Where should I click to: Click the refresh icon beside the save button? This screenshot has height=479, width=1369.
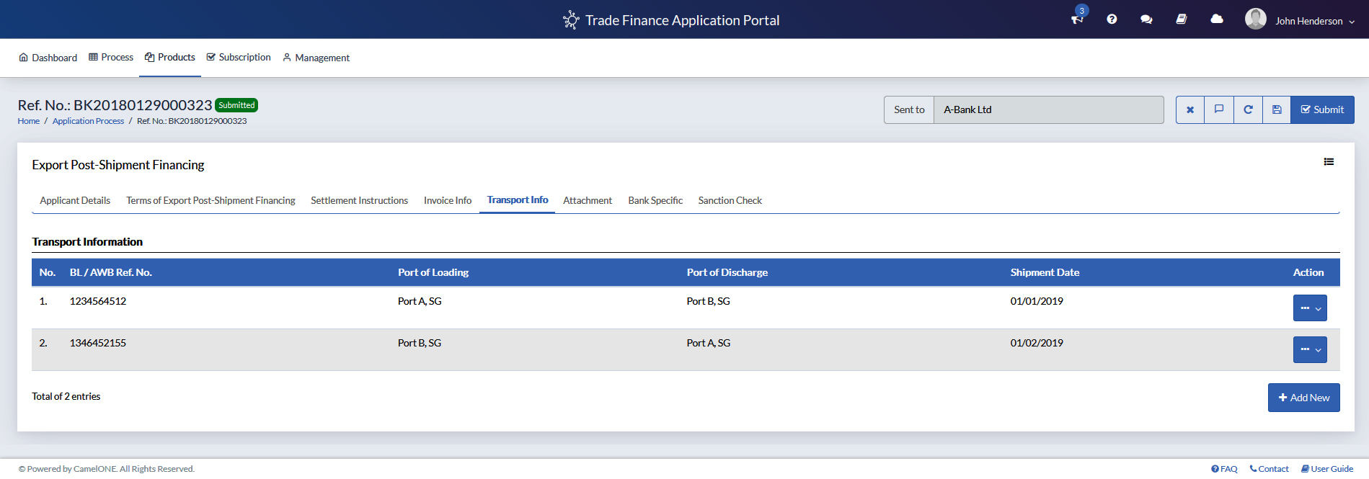coord(1248,109)
